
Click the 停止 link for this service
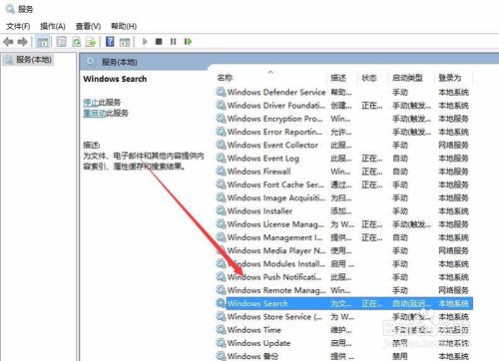[x=91, y=103]
